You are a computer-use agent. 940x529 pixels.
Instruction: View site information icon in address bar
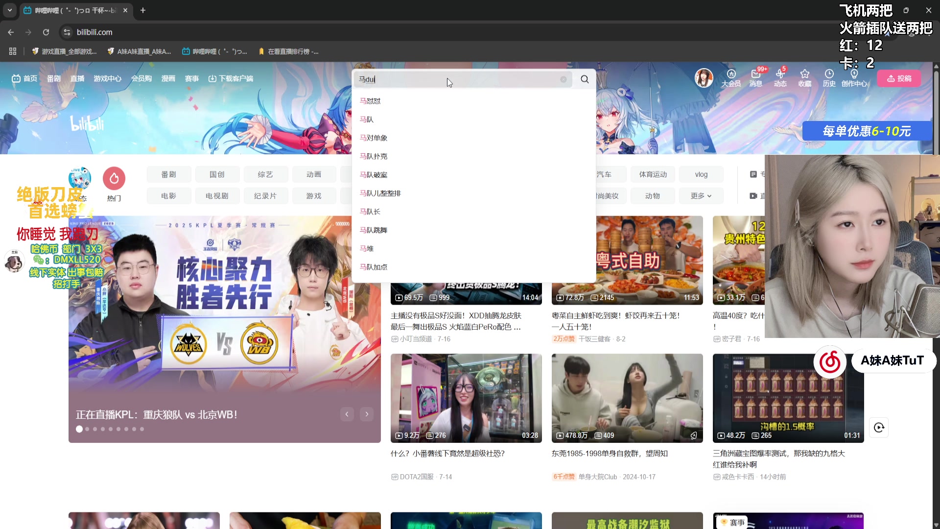coord(67,32)
